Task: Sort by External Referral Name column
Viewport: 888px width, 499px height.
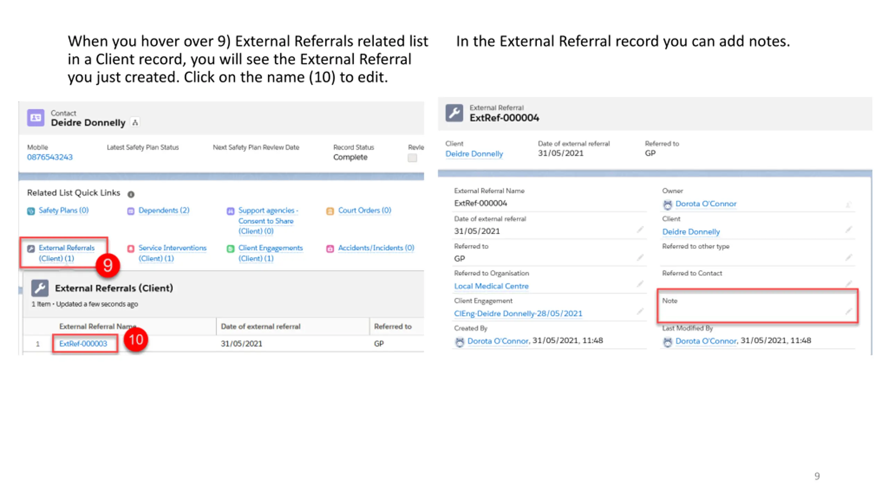Action: (x=97, y=326)
